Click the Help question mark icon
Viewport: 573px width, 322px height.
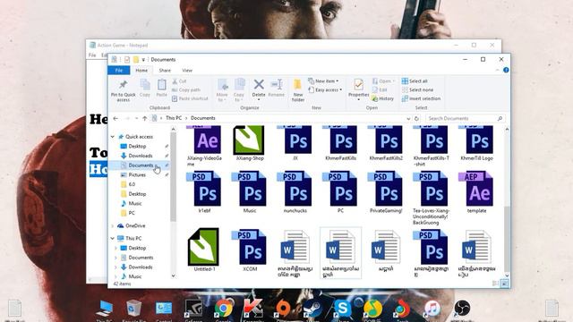coord(506,70)
